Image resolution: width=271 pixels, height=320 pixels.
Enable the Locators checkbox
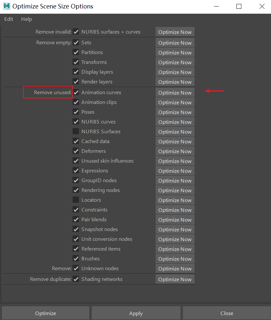tap(76, 200)
